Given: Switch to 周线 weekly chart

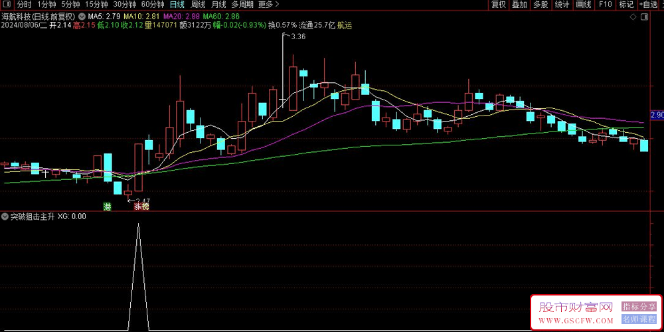Looking at the screenshot, I should click(198, 5).
